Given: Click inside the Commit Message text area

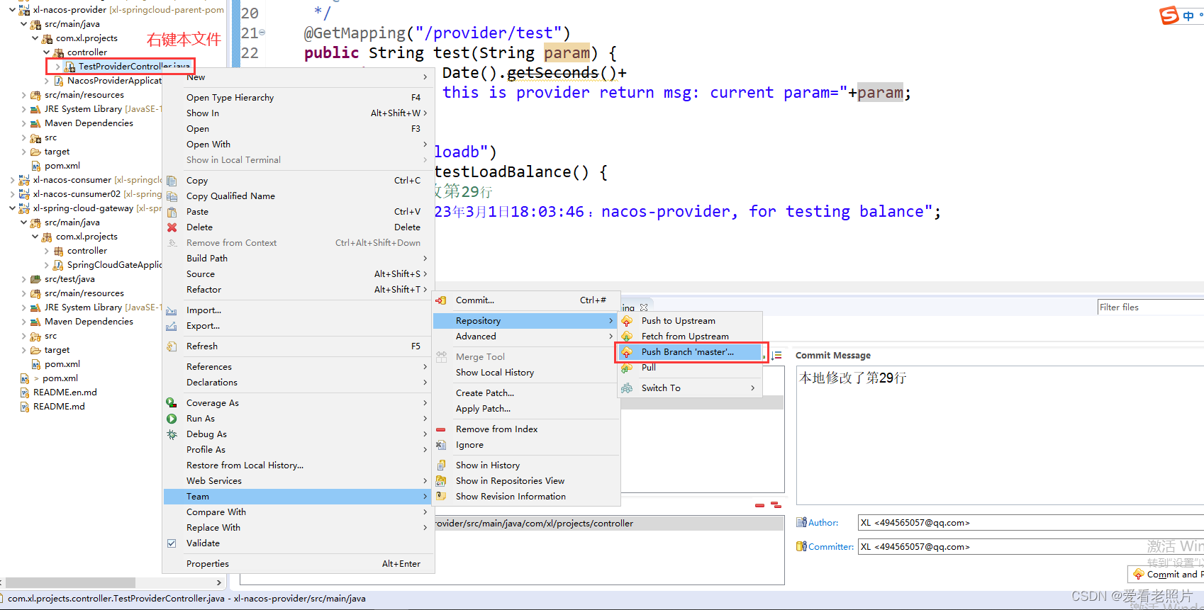Looking at the screenshot, I should (x=1000, y=436).
